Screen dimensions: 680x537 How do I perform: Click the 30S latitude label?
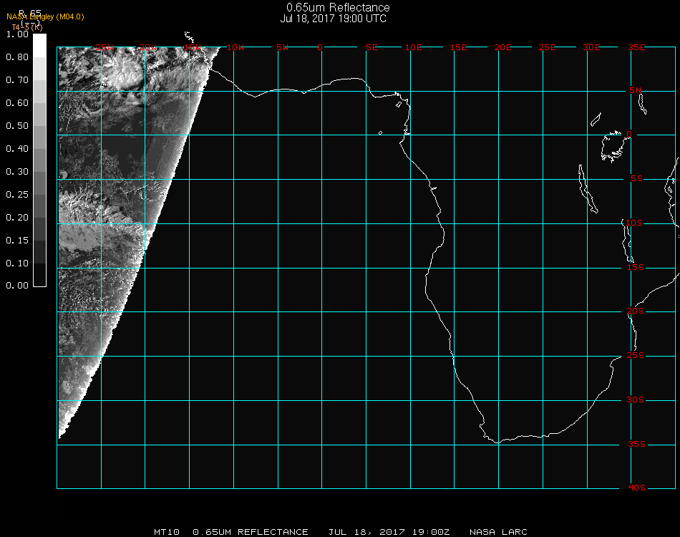[636, 400]
